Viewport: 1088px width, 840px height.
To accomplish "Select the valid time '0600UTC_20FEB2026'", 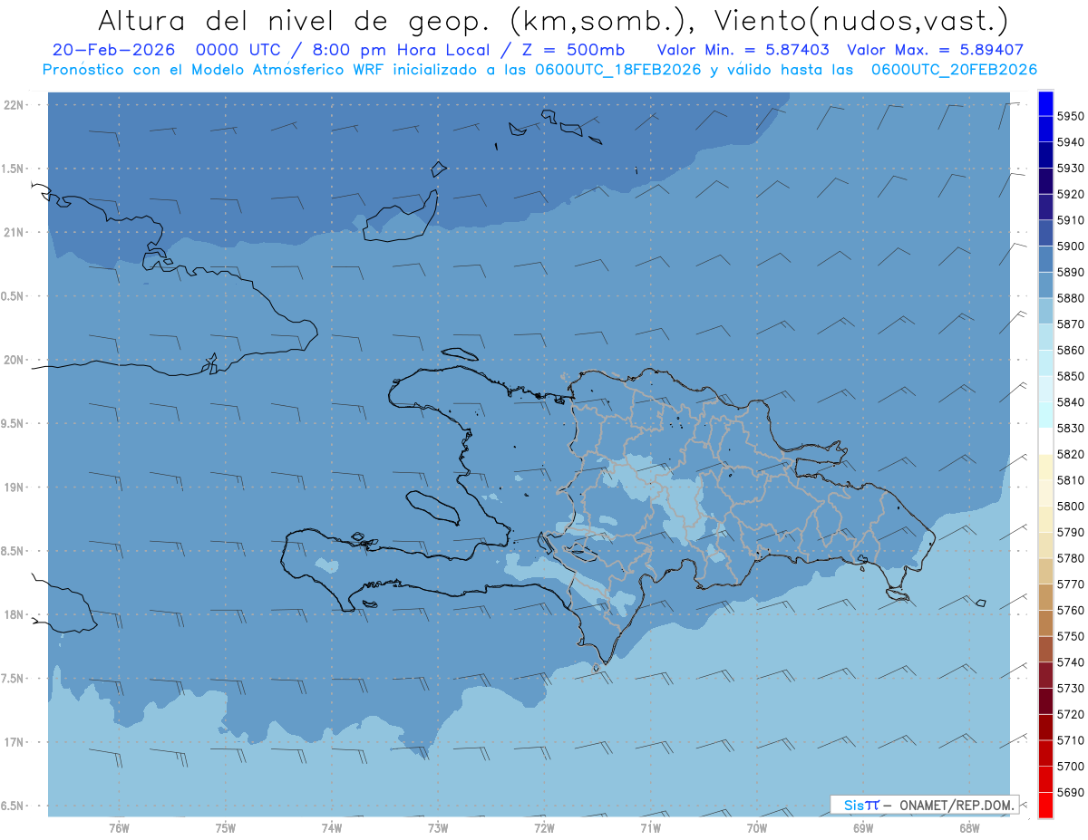I will [954, 70].
